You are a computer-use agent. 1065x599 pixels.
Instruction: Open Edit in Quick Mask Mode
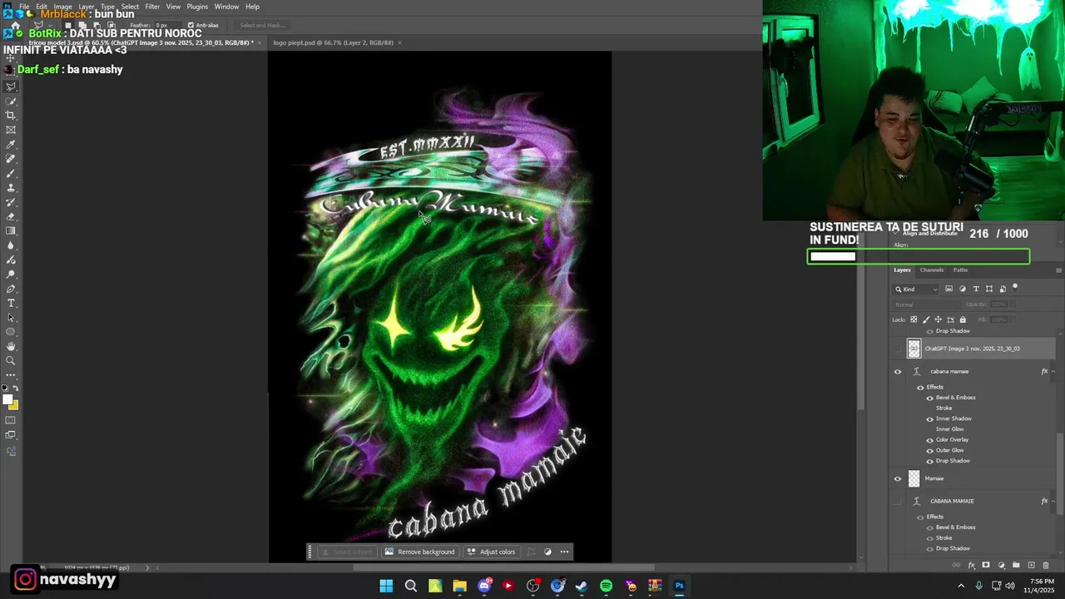11,420
